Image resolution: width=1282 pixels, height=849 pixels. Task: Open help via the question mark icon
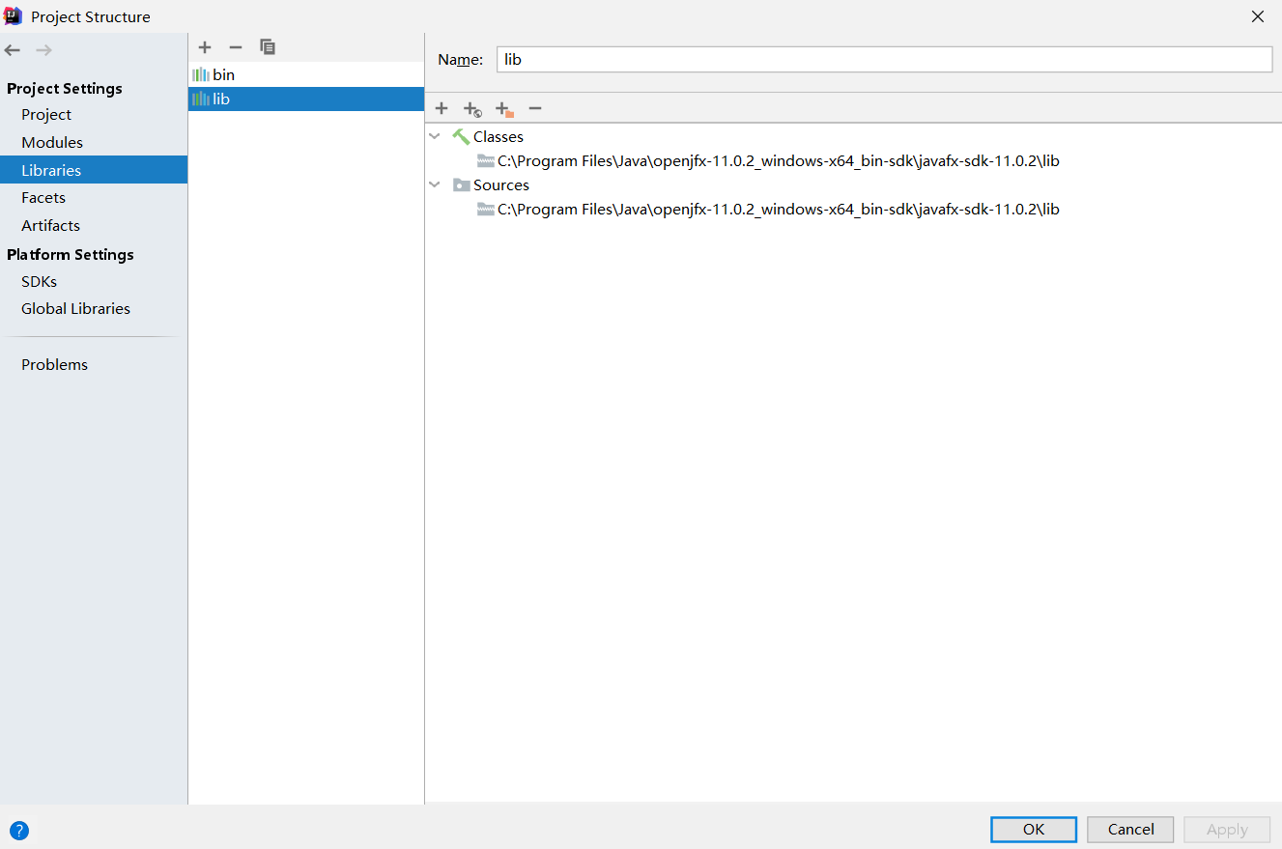tap(18, 831)
